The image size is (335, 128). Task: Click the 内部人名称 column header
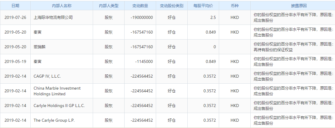(x=62, y=6)
